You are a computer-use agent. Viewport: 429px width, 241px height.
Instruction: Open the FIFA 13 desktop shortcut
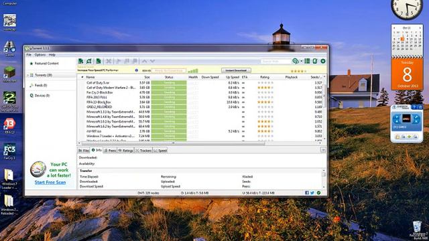coord(9,126)
